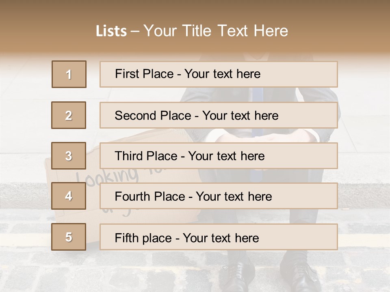390x292 pixels.
Task: Click the words "Your text here" in fifth bar
Action: [x=221, y=238]
